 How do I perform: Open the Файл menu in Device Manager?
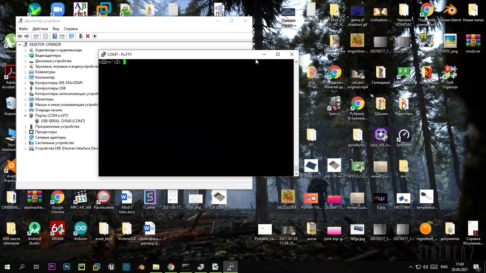tap(23, 29)
